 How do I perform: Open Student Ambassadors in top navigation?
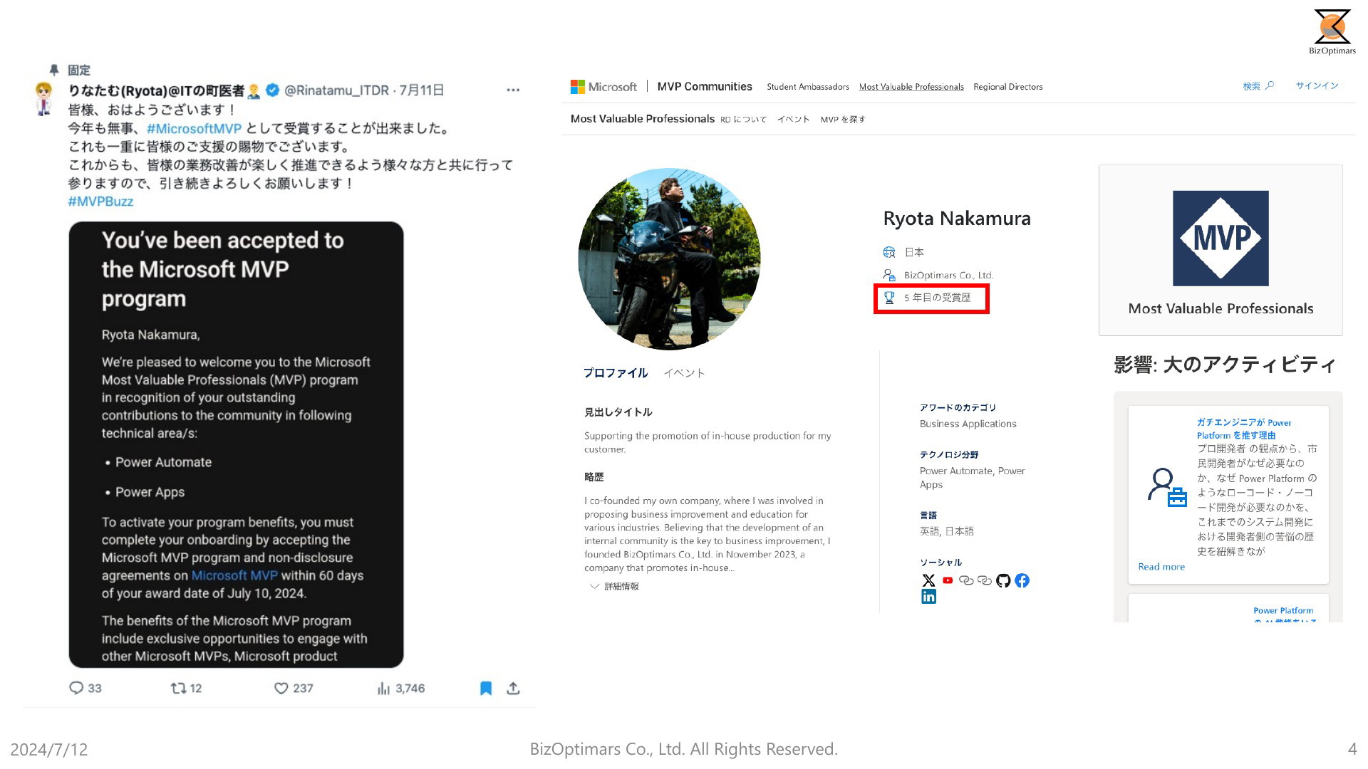(x=808, y=87)
